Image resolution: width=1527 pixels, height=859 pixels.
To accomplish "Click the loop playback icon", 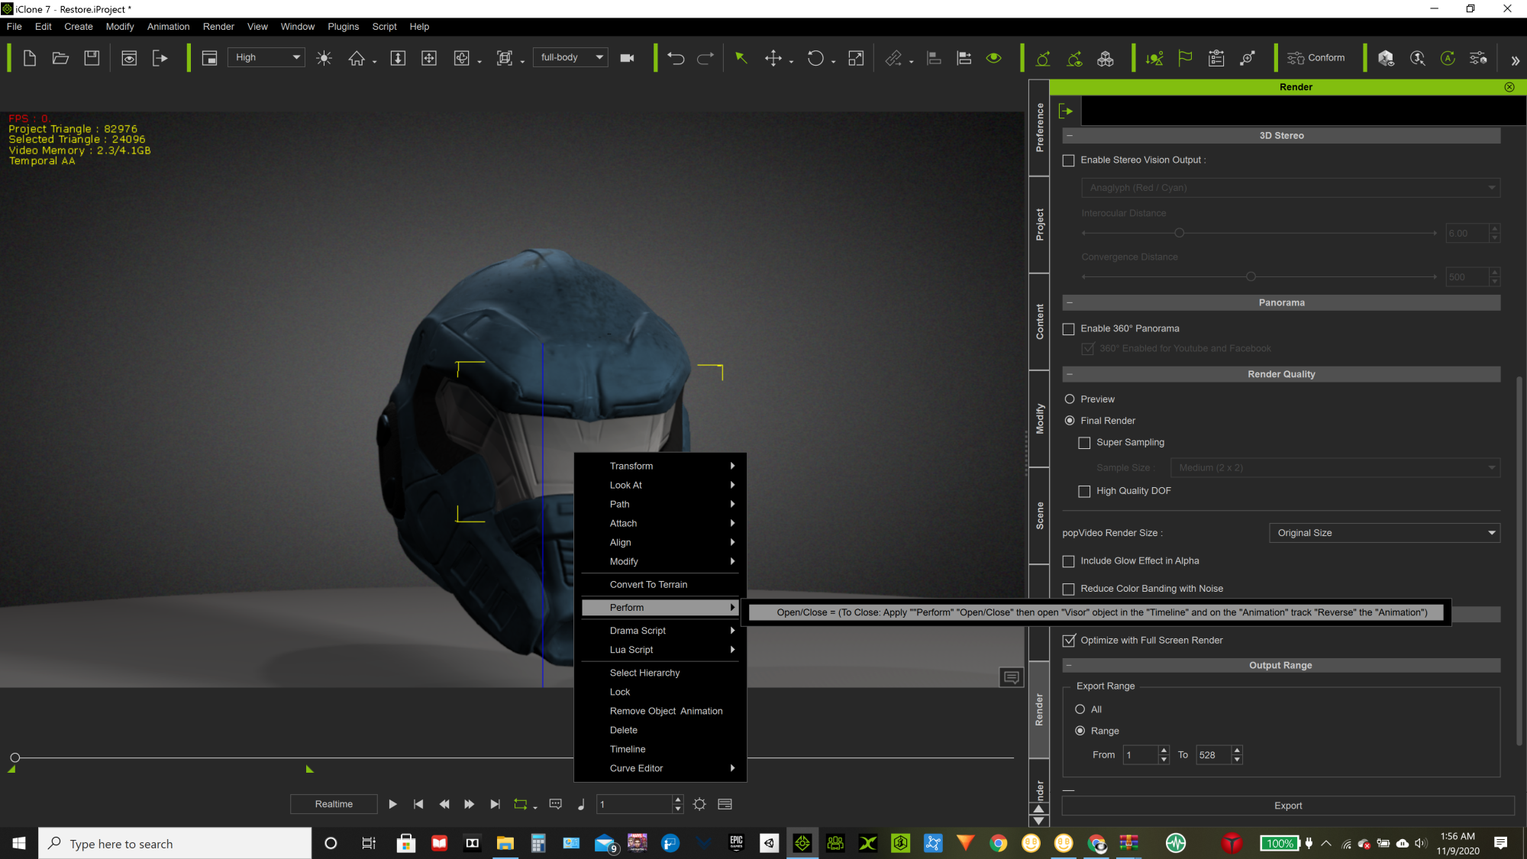I will pyautogui.click(x=521, y=804).
